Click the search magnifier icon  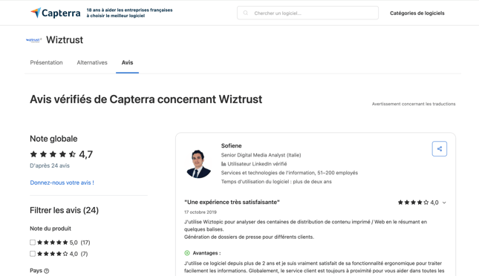[x=245, y=13]
